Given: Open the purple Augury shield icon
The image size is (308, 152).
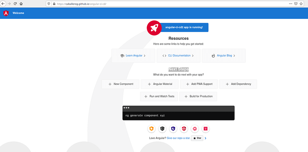Looking at the screenshot, I should 173,129.
